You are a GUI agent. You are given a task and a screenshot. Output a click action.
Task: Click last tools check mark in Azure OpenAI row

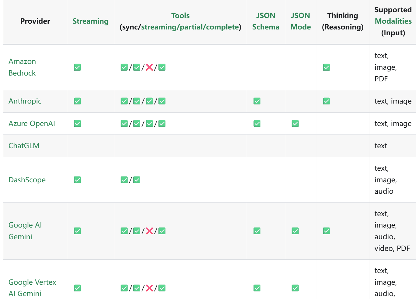click(162, 124)
